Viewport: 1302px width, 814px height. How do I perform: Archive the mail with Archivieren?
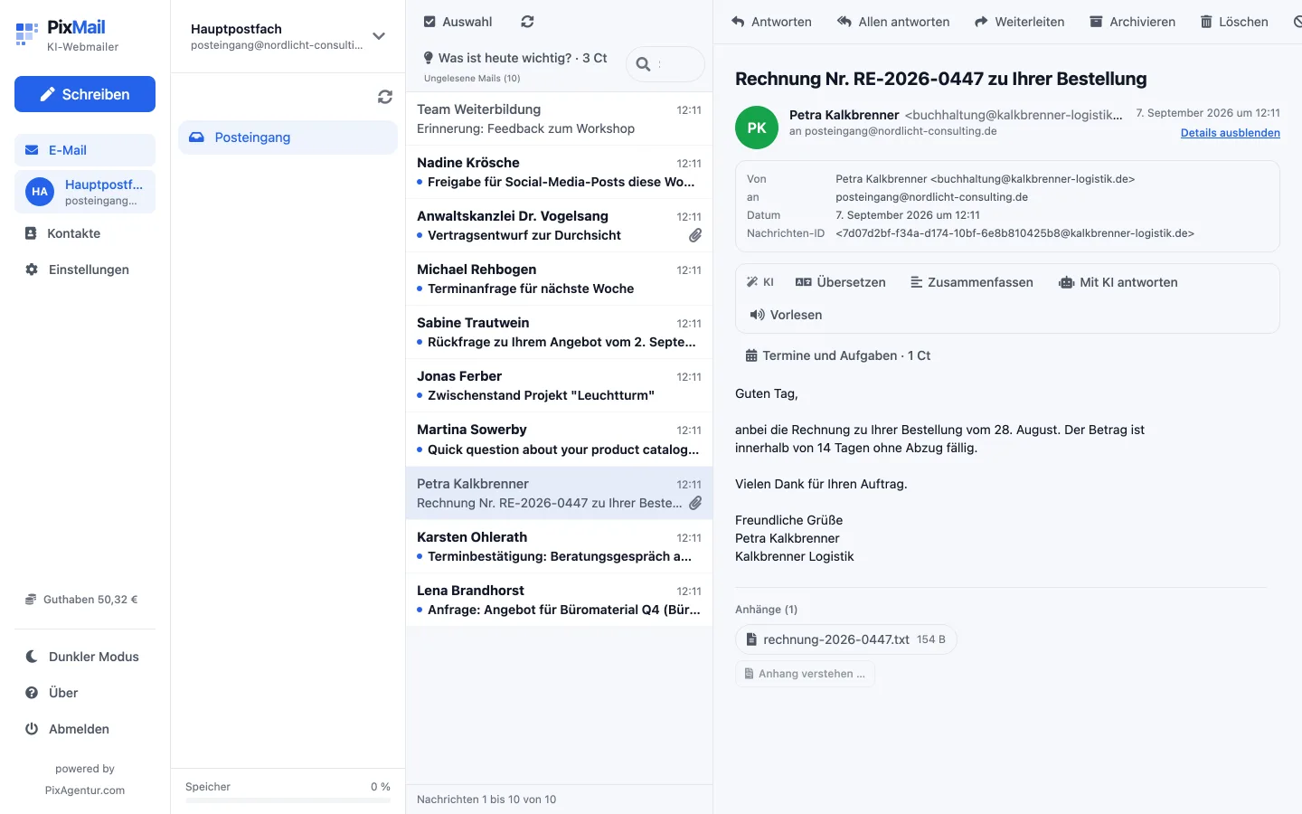[x=1132, y=22]
